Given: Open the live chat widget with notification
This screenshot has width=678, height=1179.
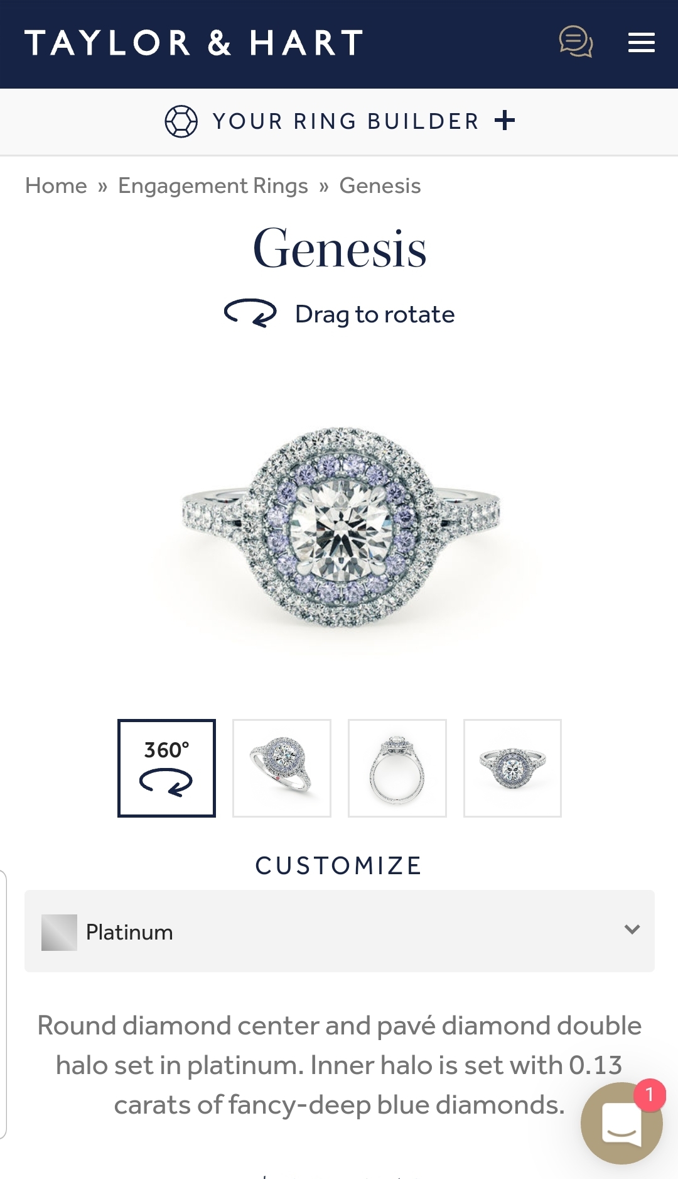Looking at the screenshot, I should 621,1123.
